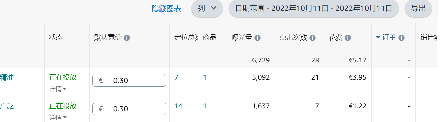Click the 隐藏图表 link

click(x=167, y=9)
